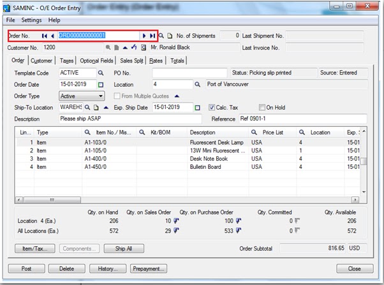Open Order Date calendar picker
384x285 pixels.
point(101,85)
